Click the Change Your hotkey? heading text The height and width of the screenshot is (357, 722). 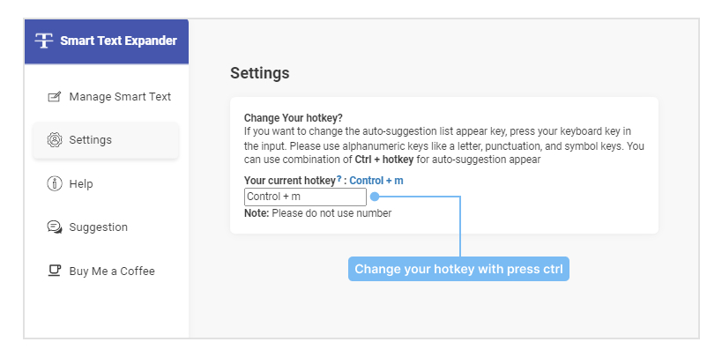tap(294, 118)
